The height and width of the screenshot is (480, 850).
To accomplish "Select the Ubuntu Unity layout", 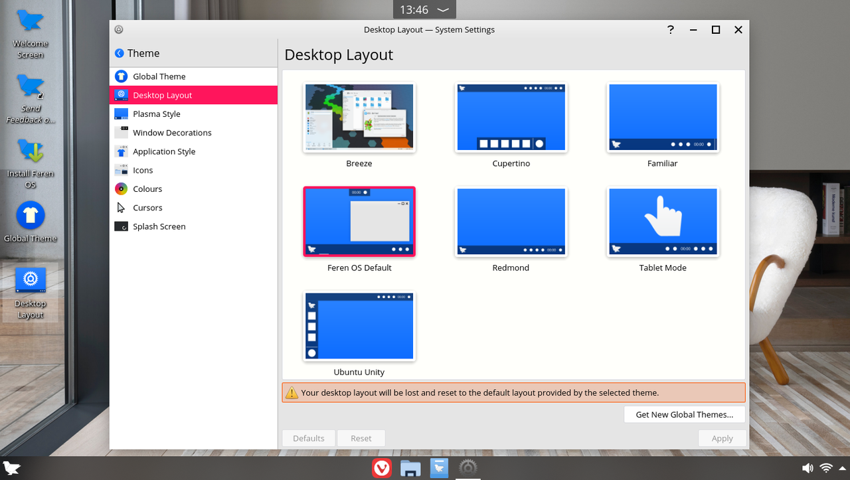I will click(x=359, y=327).
